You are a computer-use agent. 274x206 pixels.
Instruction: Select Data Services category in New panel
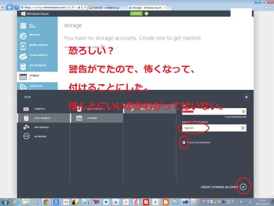43,118
